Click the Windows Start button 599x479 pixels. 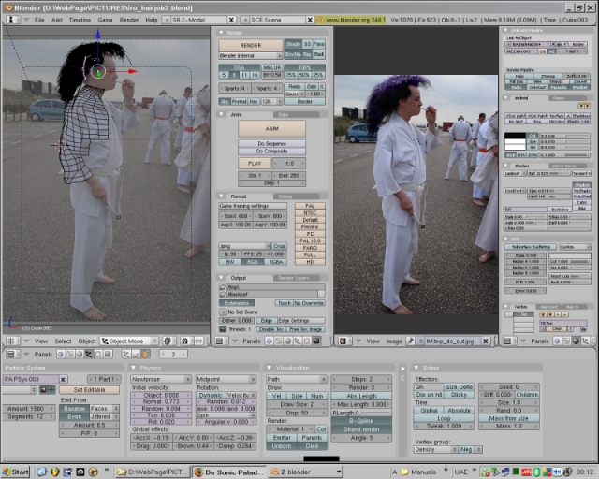pyautogui.click(x=16, y=472)
